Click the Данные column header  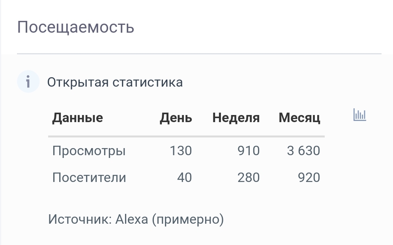77,118
